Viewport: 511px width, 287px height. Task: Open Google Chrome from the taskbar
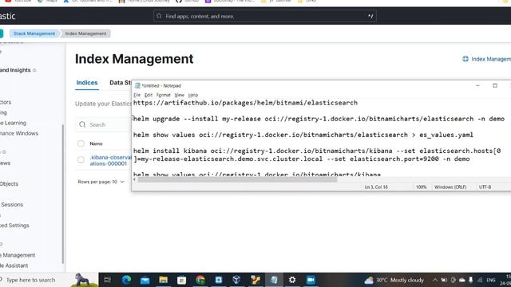[200, 280]
